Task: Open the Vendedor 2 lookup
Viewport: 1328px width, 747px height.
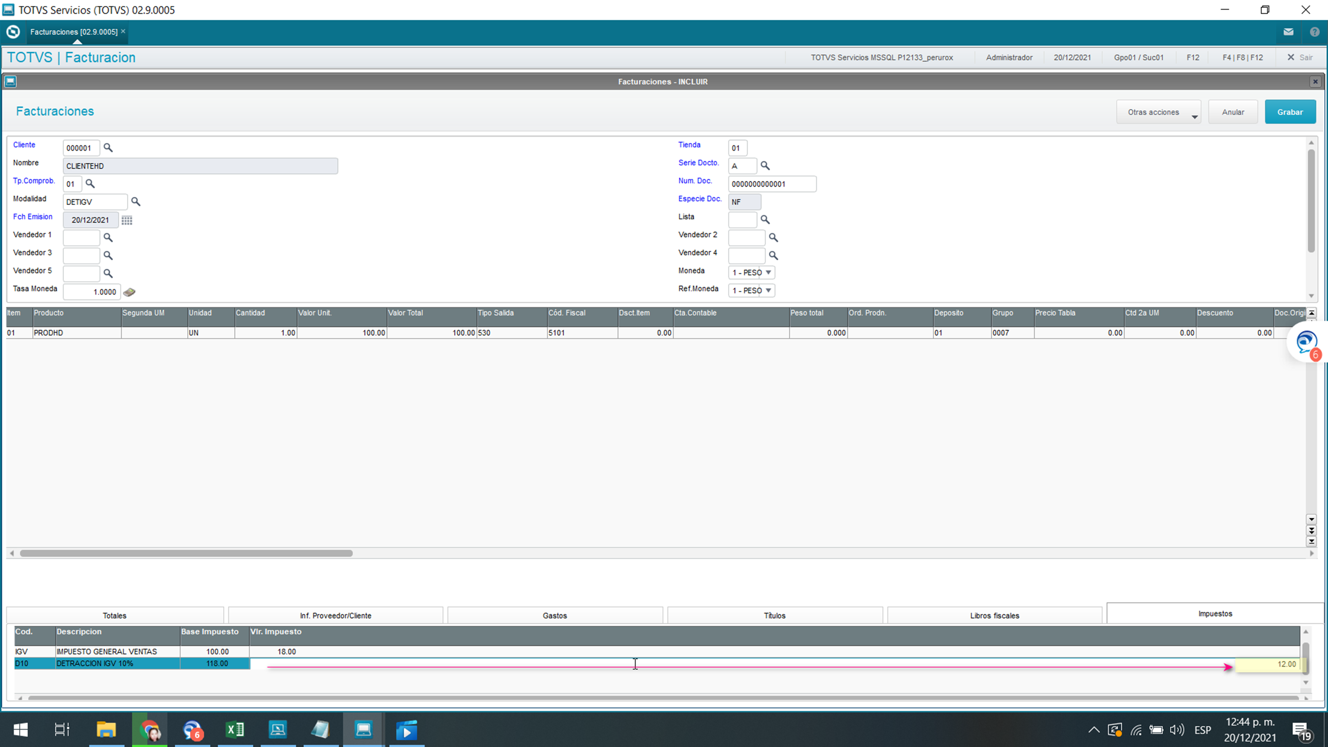Action: tap(773, 238)
